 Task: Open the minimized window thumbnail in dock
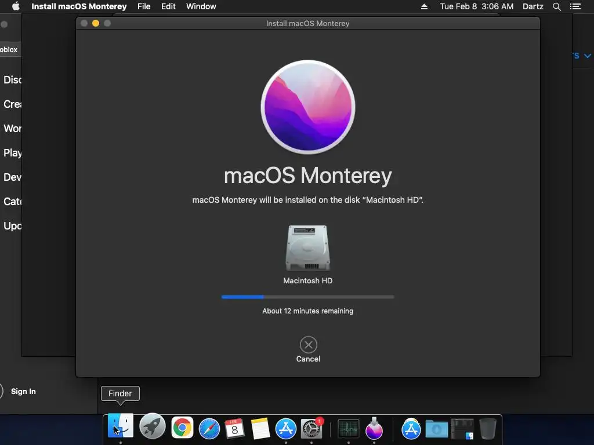click(462, 429)
